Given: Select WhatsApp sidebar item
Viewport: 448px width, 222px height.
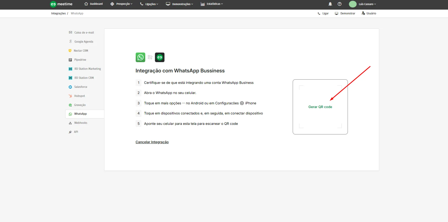Looking at the screenshot, I should click(85, 114).
